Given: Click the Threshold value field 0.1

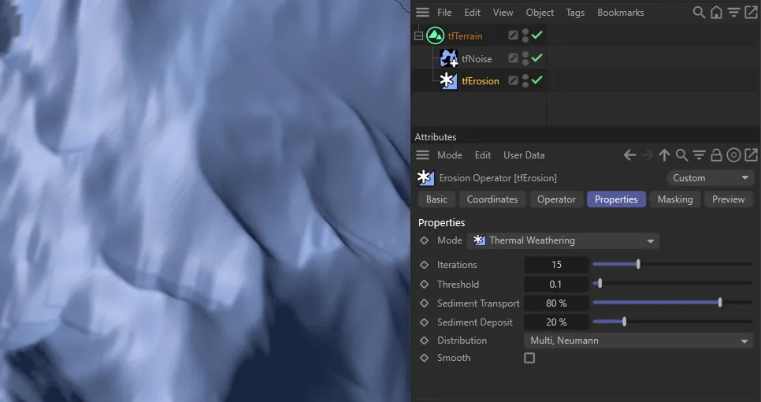Looking at the screenshot, I should pyautogui.click(x=556, y=284).
